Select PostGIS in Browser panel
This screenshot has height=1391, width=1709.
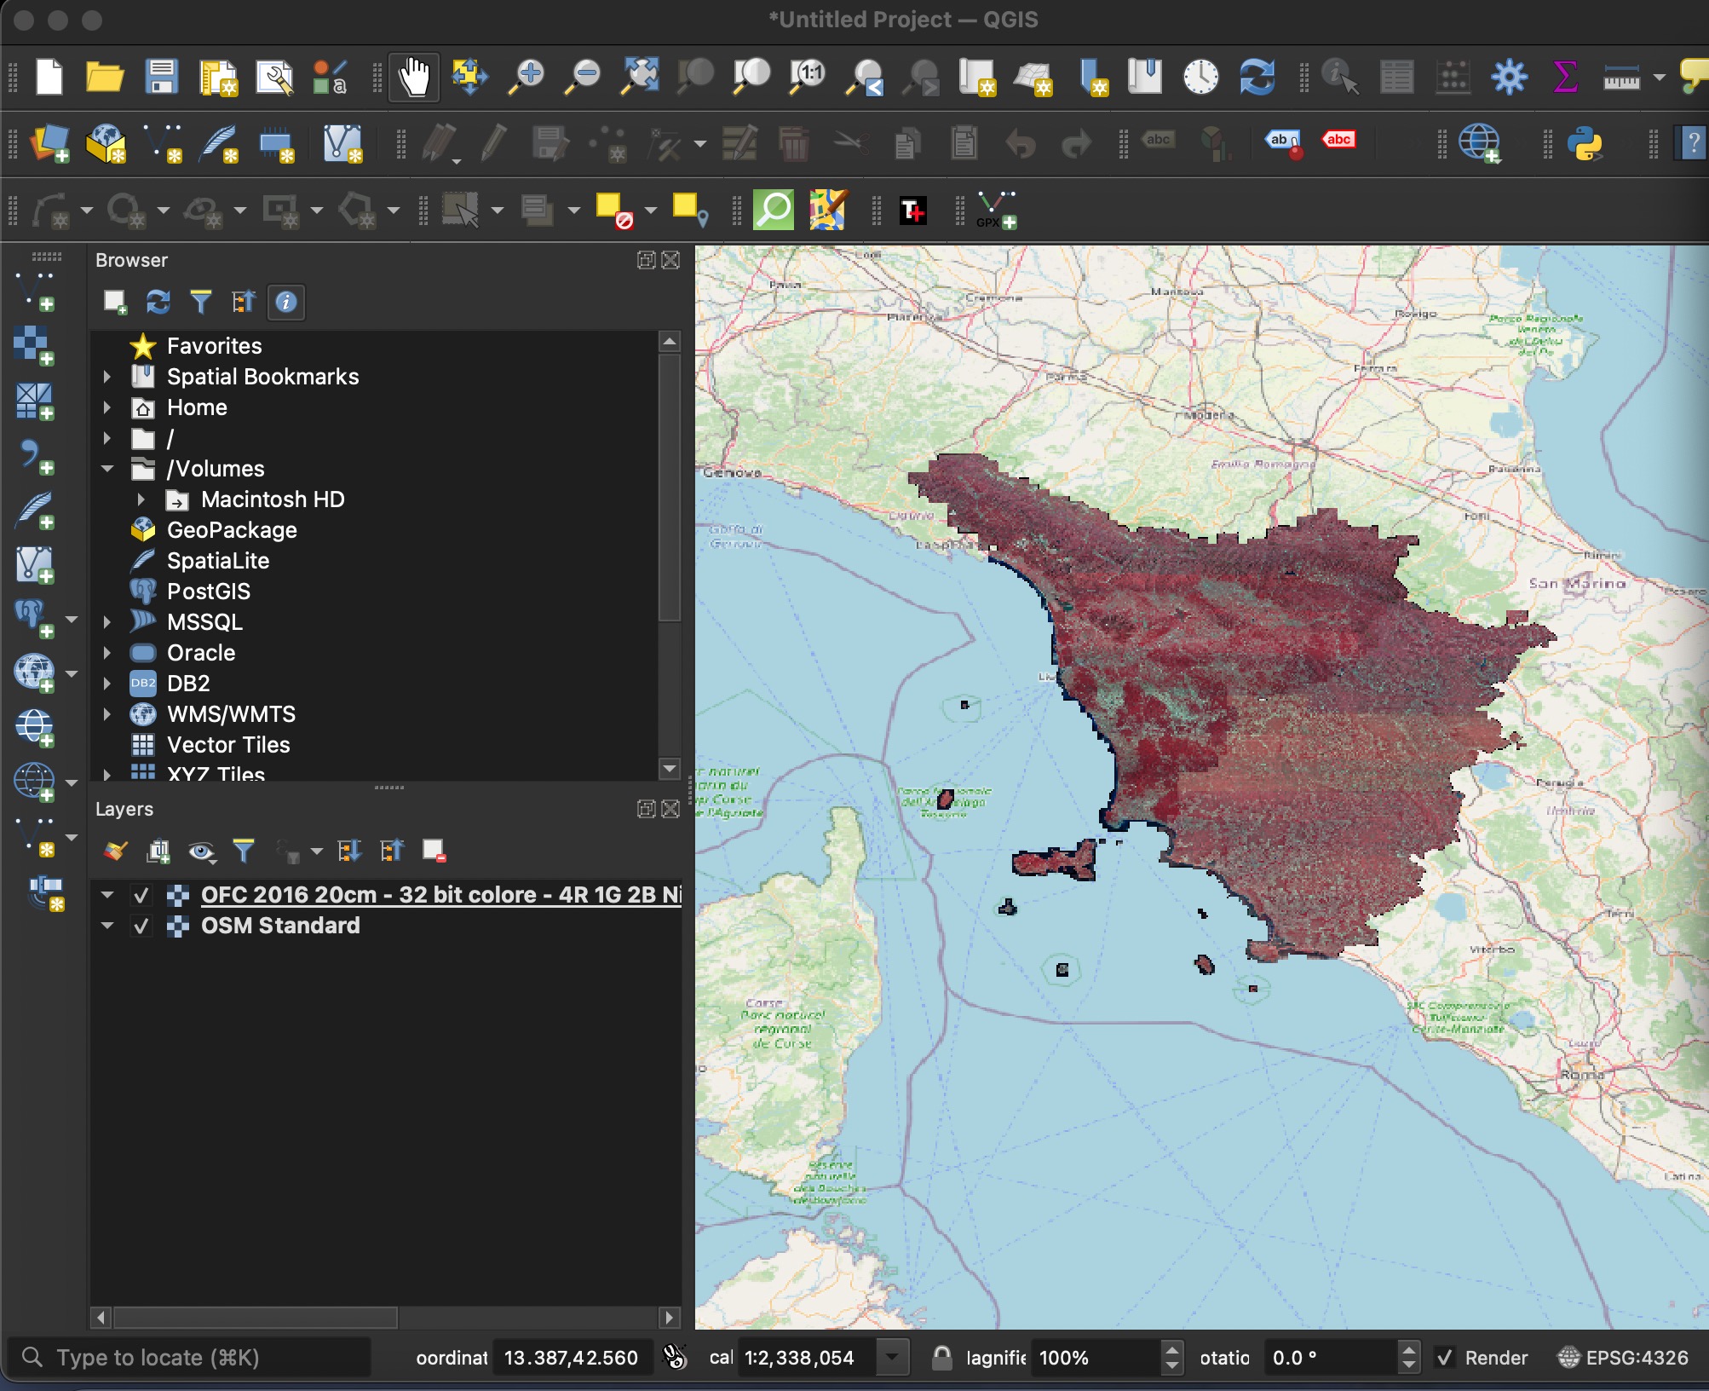[x=209, y=592]
